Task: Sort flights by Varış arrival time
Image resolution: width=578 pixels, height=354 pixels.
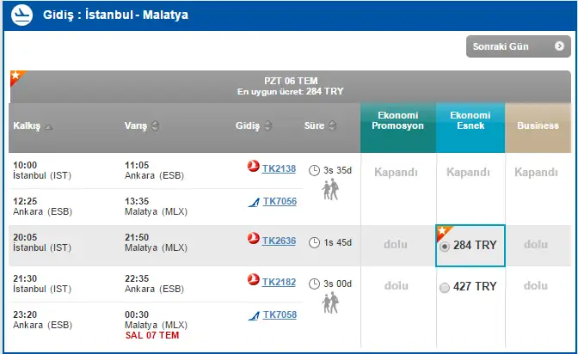Action: point(155,126)
